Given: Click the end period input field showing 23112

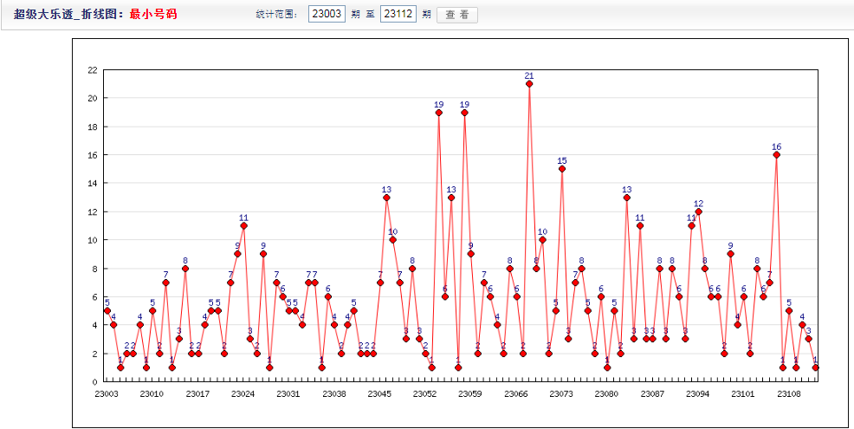Looking at the screenshot, I should click(x=398, y=15).
